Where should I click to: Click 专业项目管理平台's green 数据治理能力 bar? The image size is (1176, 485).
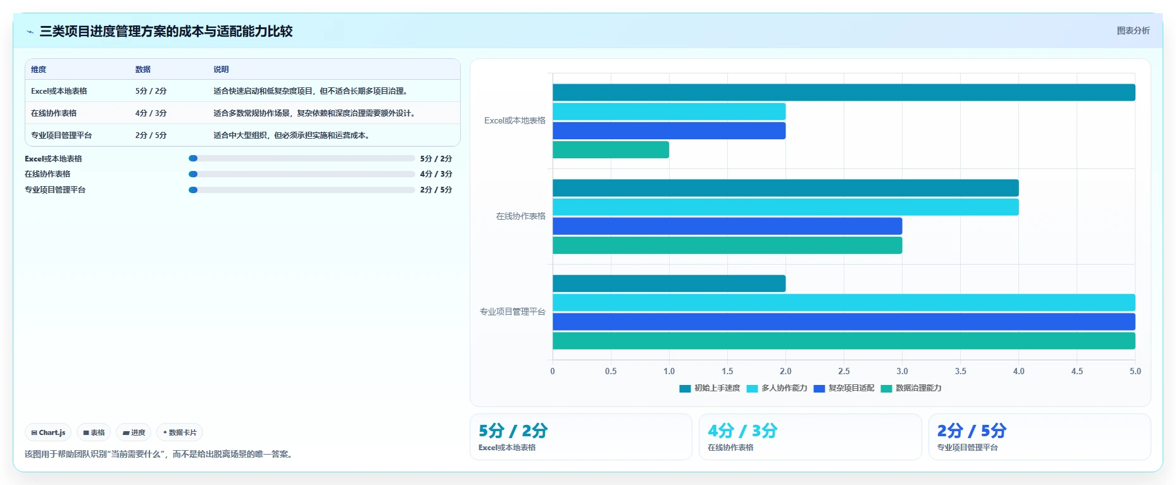coord(844,341)
